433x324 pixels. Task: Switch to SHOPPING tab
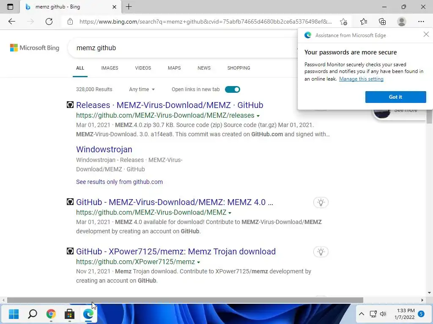[239, 68]
